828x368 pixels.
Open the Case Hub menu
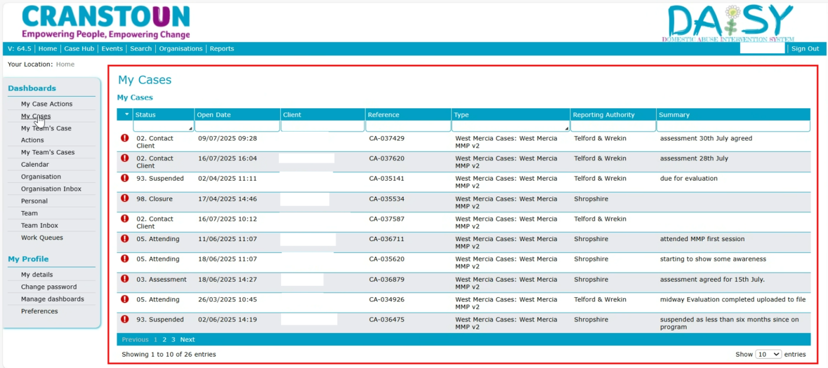[x=79, y=48]
